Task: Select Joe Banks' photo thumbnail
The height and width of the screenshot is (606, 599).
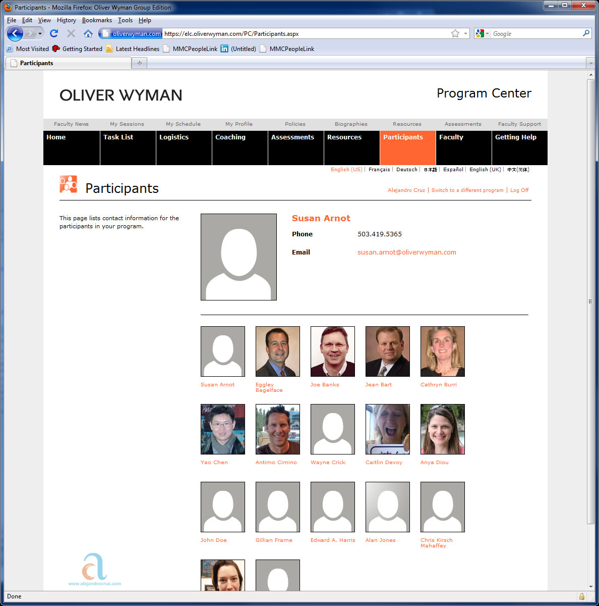Action: 333,351
